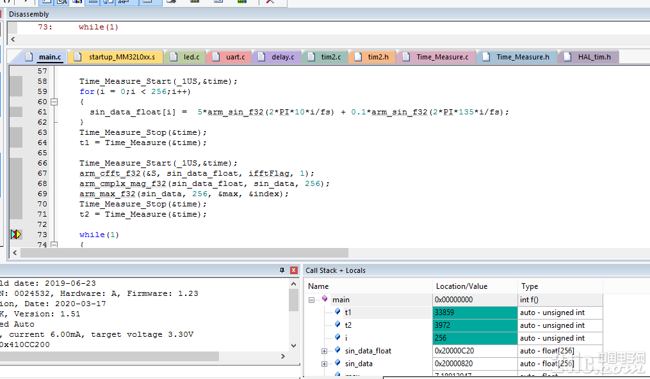Click the command window scroll-down arrow

click(x=293, y=346)
